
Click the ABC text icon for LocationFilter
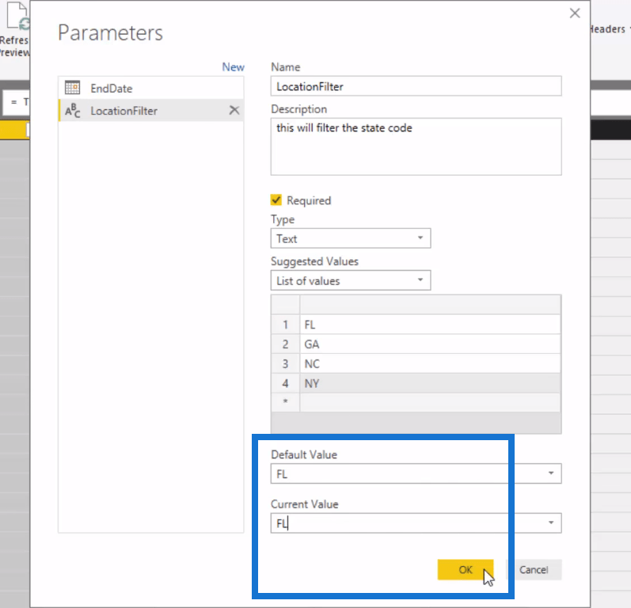point(72,111)
